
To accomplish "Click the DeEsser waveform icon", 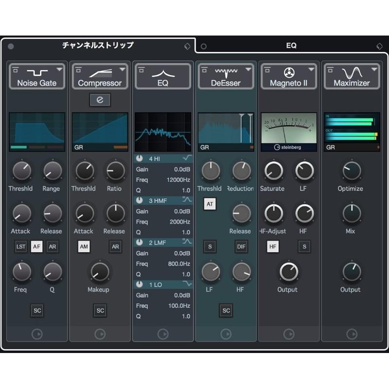I will [226, 71].
